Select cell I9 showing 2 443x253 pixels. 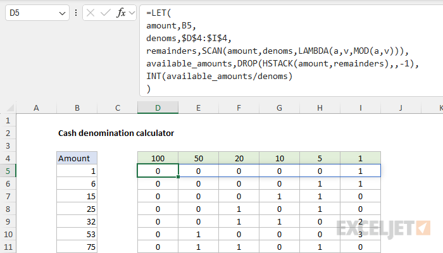(361, 221)
